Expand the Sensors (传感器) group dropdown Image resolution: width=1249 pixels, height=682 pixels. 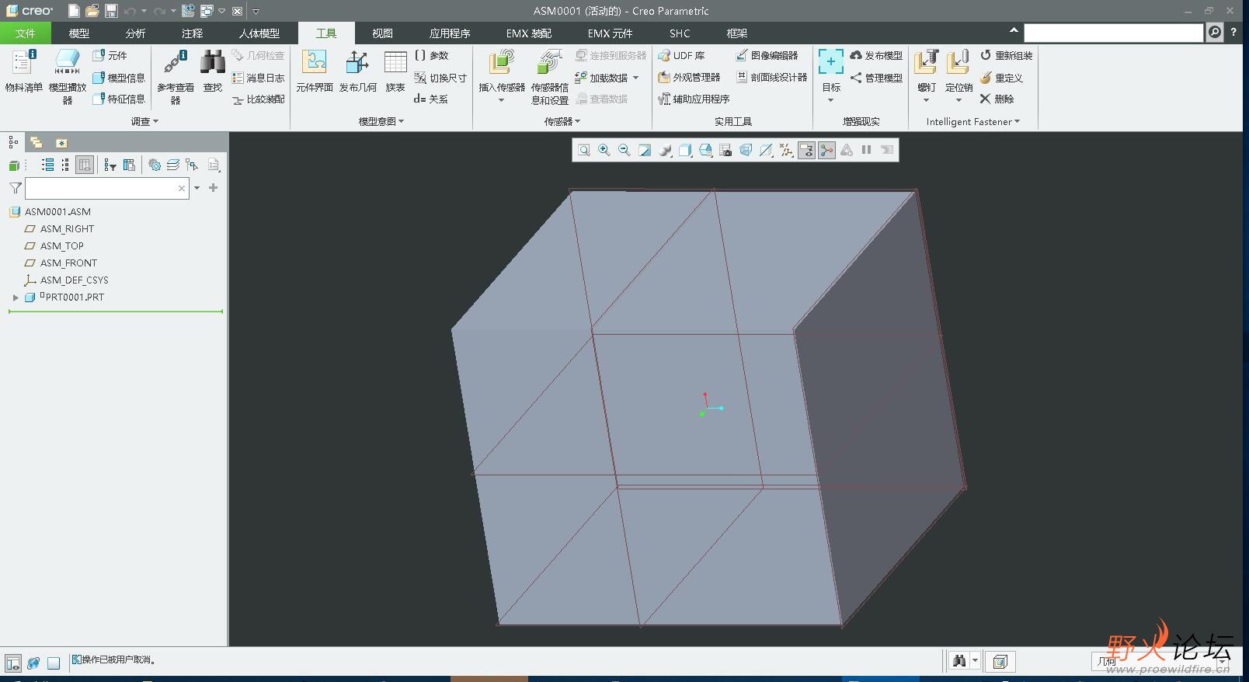click(x=562, y=121)
